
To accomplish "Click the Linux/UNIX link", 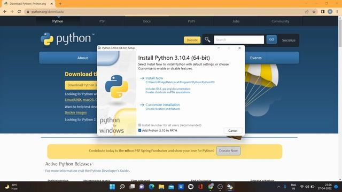I will pos(73,100).
